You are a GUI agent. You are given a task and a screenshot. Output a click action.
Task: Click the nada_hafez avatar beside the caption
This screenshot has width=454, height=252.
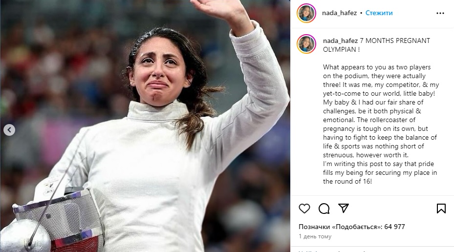click(x=306, y=44)
